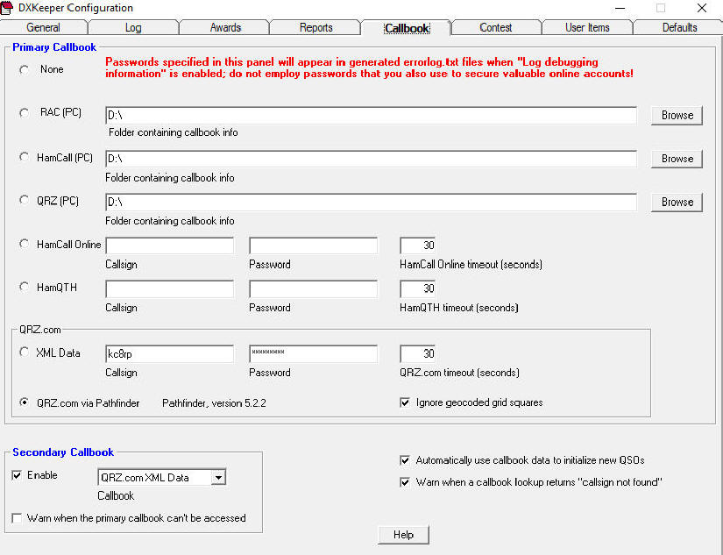The width and height of the screenshot is (723, 555).
Task: Close the DXKeeper Configuration window
Action: pos(702,8)
